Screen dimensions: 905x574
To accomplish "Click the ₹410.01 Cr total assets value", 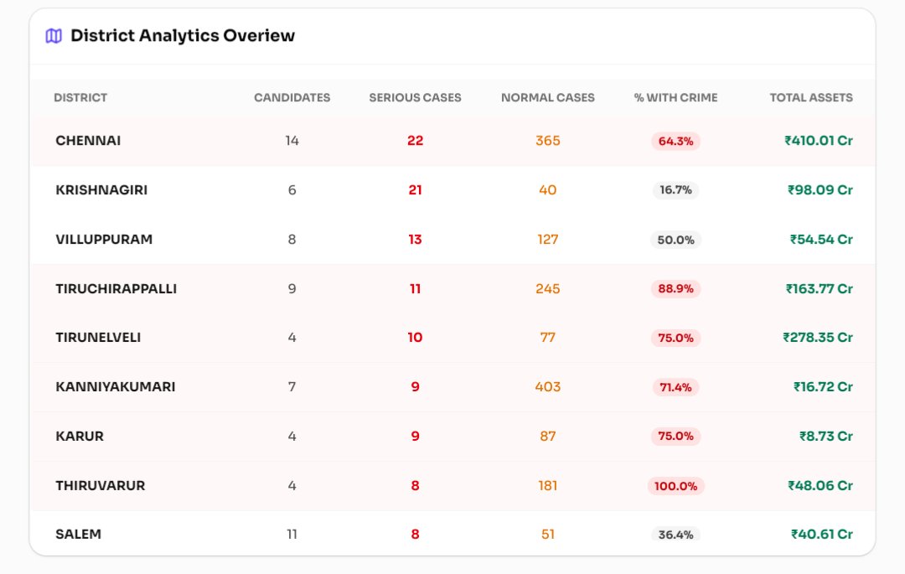I will 818,141.
